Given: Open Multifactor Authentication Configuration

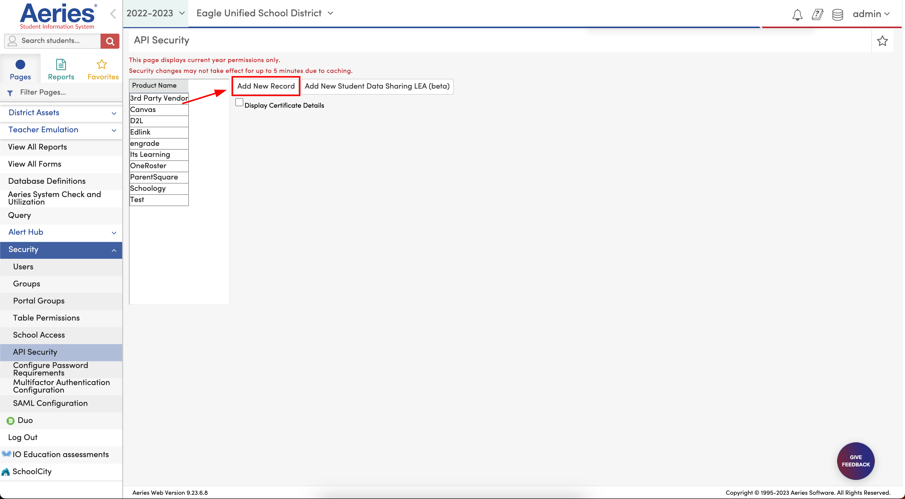Looking at the screenshot, I should [x=61, y=387].
